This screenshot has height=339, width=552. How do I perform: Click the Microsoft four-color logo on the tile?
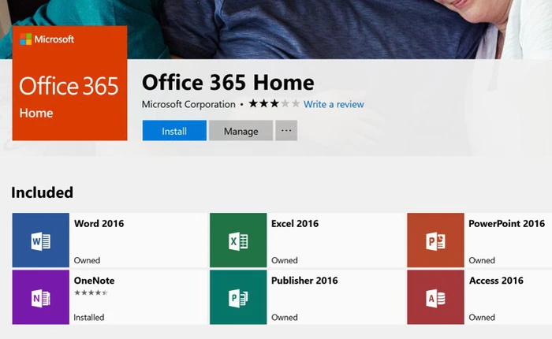[x=26, y=39]
